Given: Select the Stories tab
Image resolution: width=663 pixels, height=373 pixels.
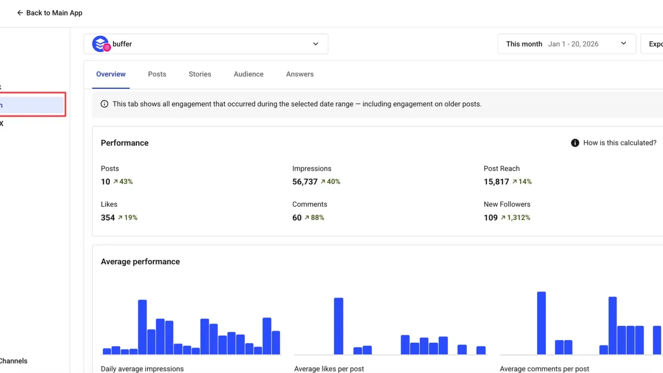Looking at the screenshot, I should click(199, 74).
